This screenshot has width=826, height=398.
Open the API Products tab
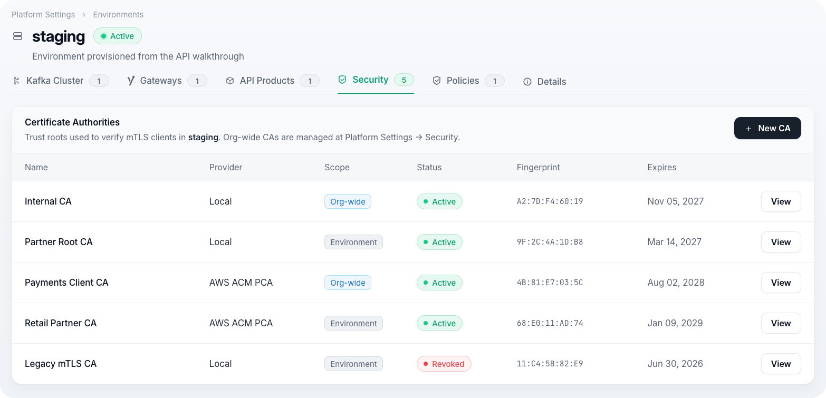[273, 81]
